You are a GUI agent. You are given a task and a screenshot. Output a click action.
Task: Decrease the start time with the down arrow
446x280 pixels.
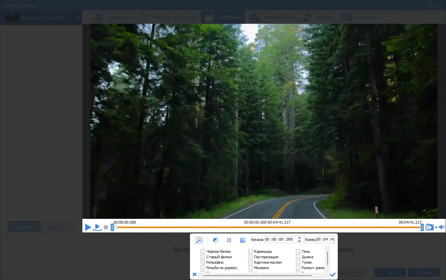coord(299,241)
